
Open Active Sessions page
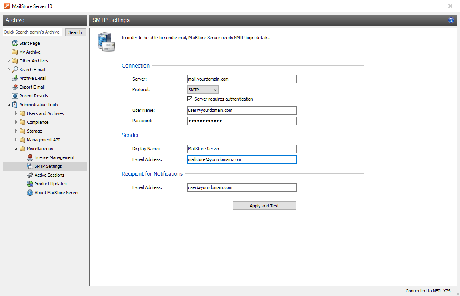[x=49, y=175]
